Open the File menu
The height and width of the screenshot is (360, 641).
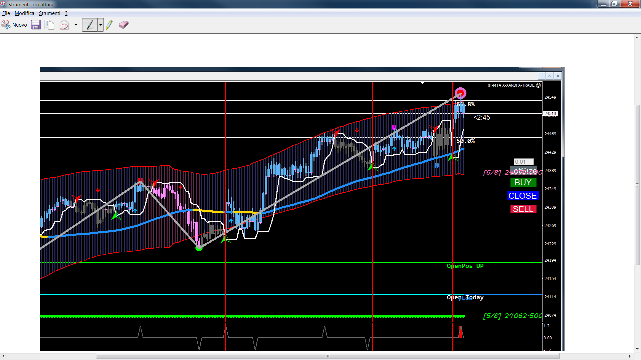point(6,13)
